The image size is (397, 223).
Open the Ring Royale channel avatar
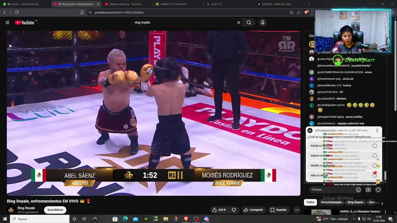(11, 210)
